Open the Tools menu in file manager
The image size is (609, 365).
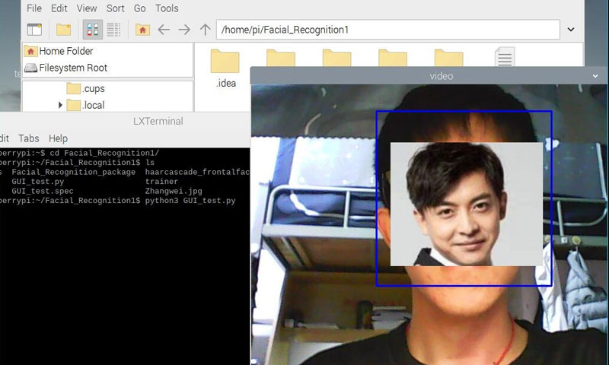167,8
